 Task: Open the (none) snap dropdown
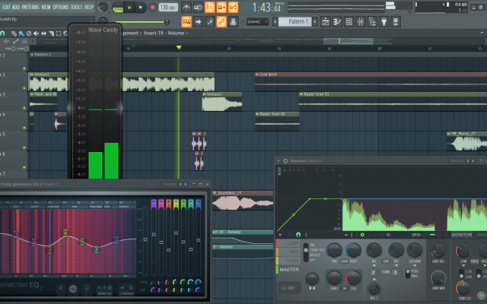point(257,22)
